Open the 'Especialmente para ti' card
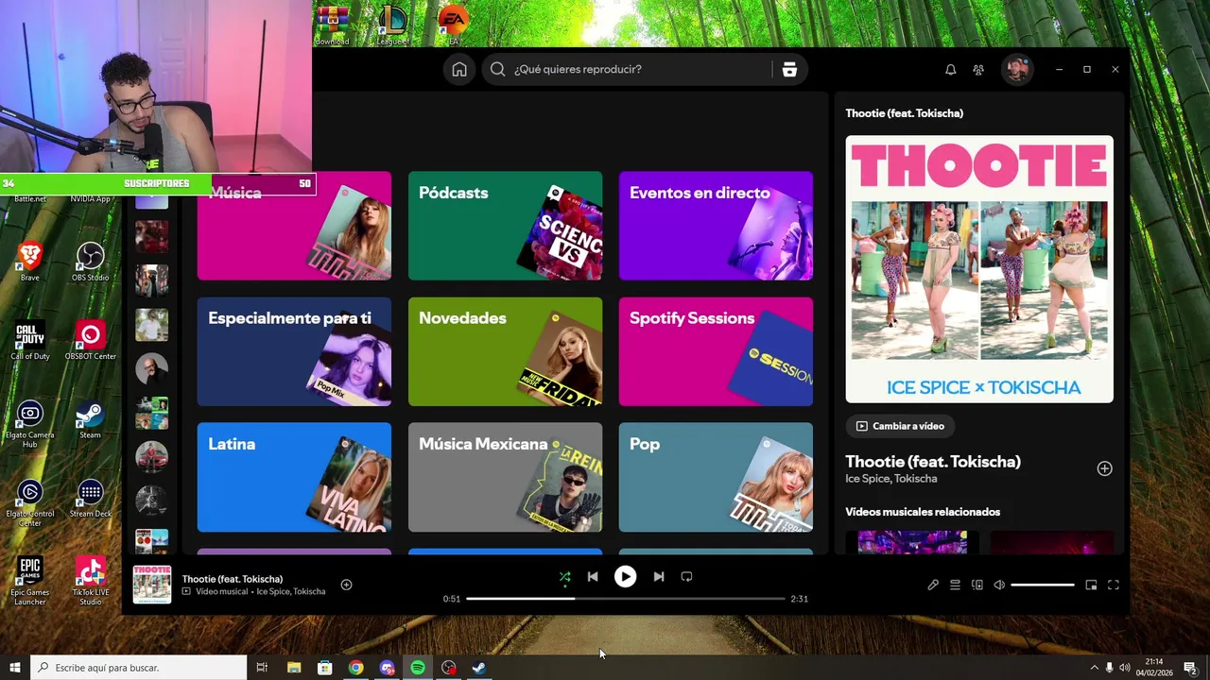This screenshot has width=1210, height=680. pyautogui.click(x=294, y=351)
